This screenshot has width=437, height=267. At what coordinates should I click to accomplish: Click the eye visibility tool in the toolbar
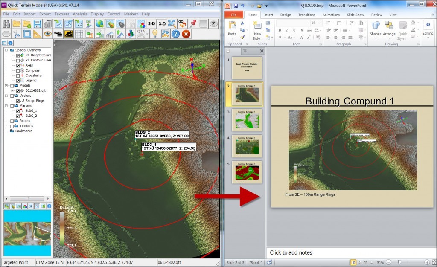click(48, 34)
